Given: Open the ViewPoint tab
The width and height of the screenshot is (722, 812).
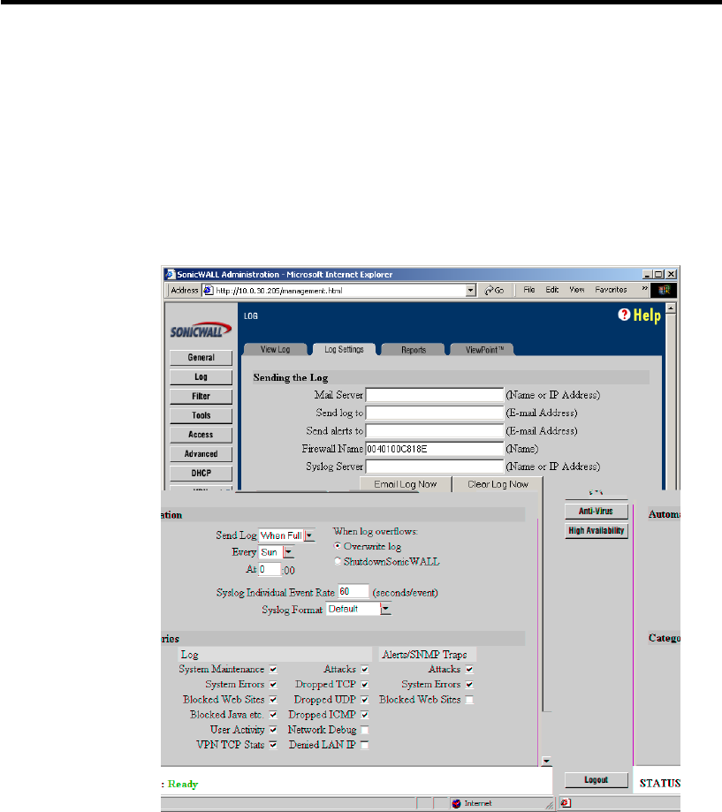Looking at the screenshot, I should pos(483,350).
